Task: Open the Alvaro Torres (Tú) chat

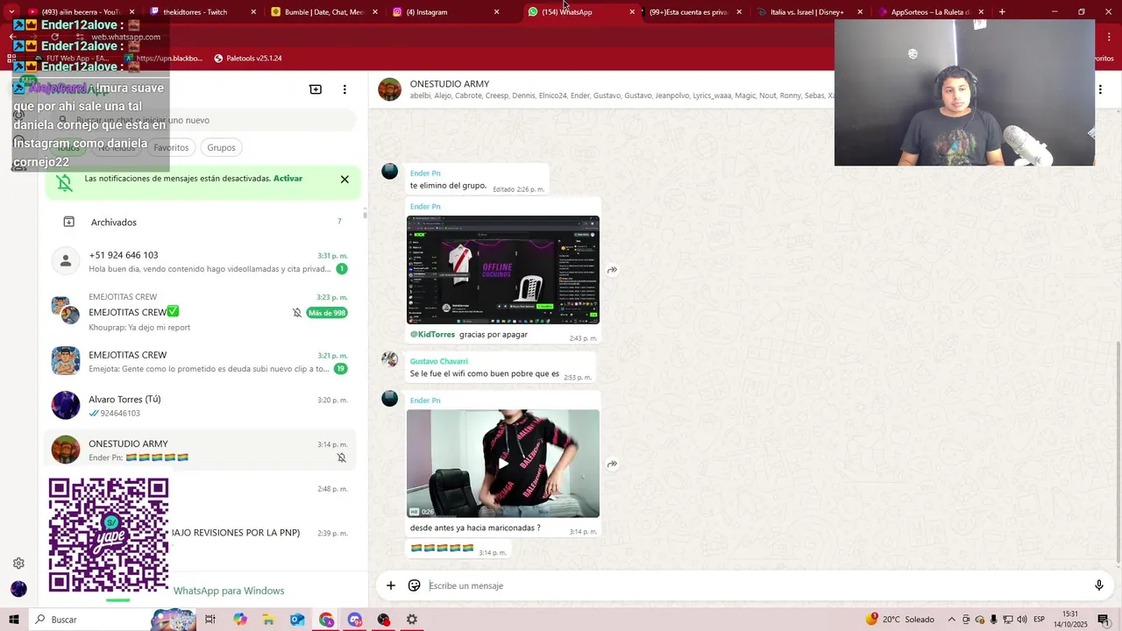Action: [201, 405]
